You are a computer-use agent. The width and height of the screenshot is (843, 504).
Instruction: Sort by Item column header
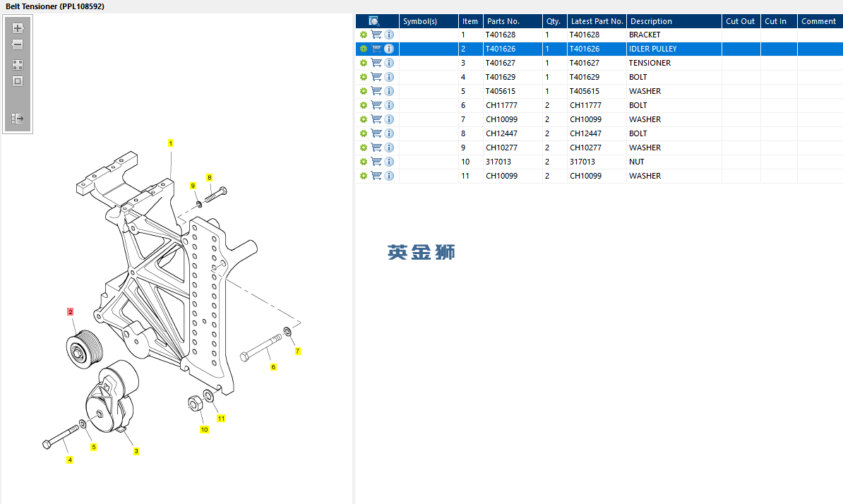tap(470, 21)
